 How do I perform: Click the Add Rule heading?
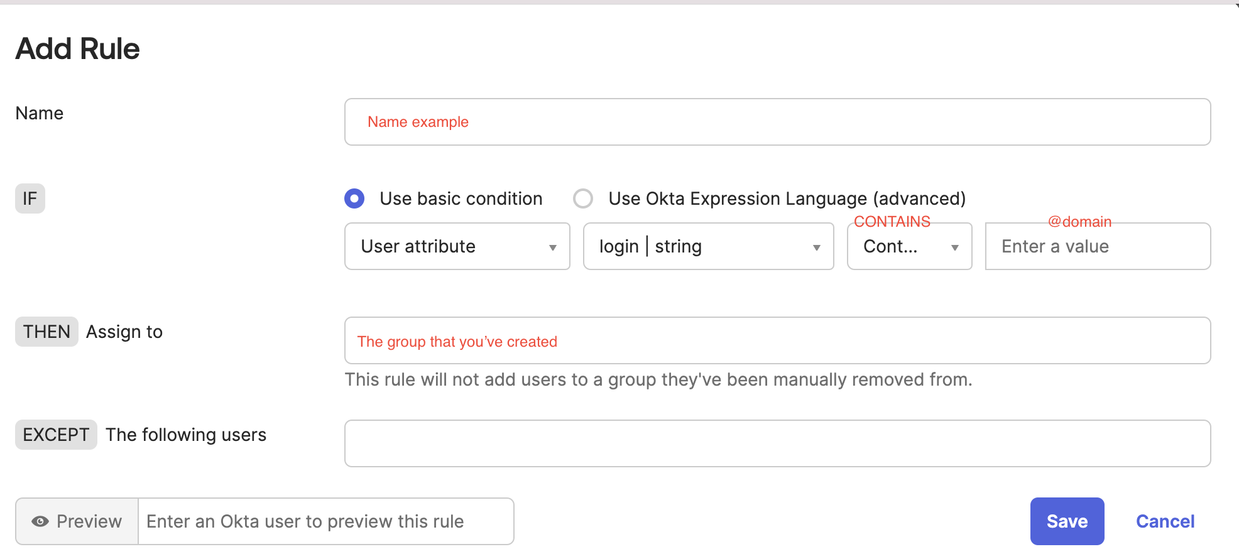(77, 48)
